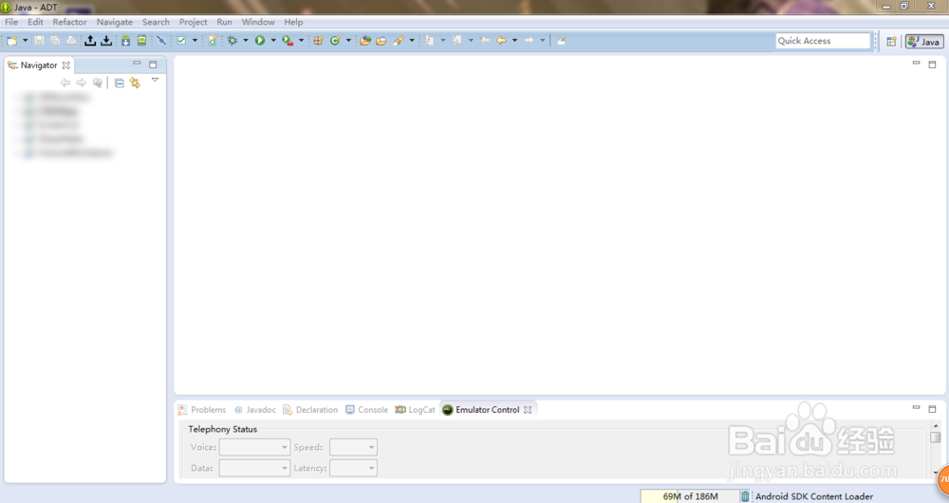The height and width of the screenshot is (503, 949).
Task: Open the New wizard dropdown arrow
Action: pyautogui.click(x=25, y=41)
